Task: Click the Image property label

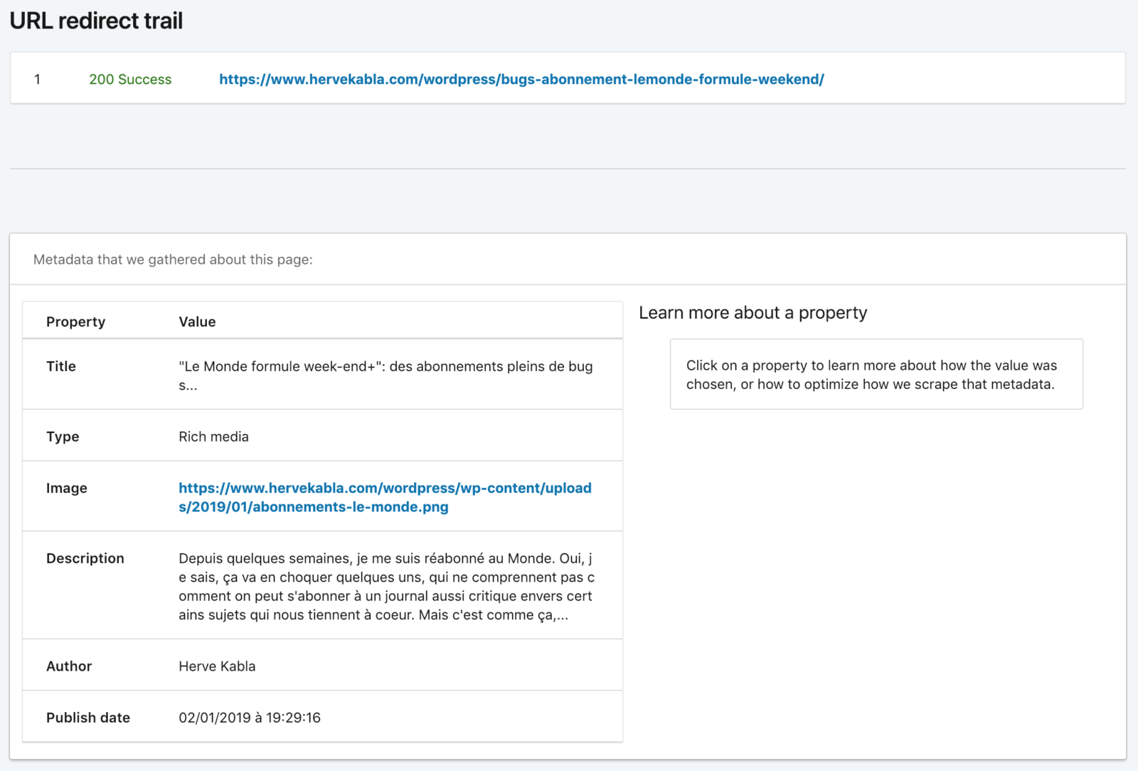Action: coord(67,488)
